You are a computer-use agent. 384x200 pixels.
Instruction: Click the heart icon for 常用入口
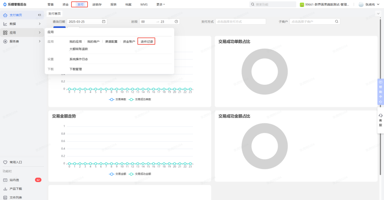tap(5, 162)
